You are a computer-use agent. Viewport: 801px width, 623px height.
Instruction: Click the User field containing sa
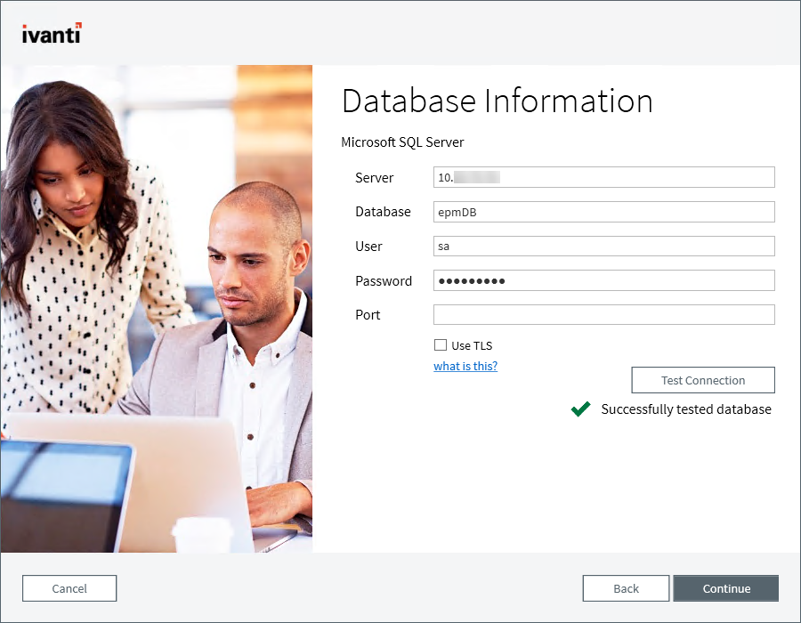[603, 246]
